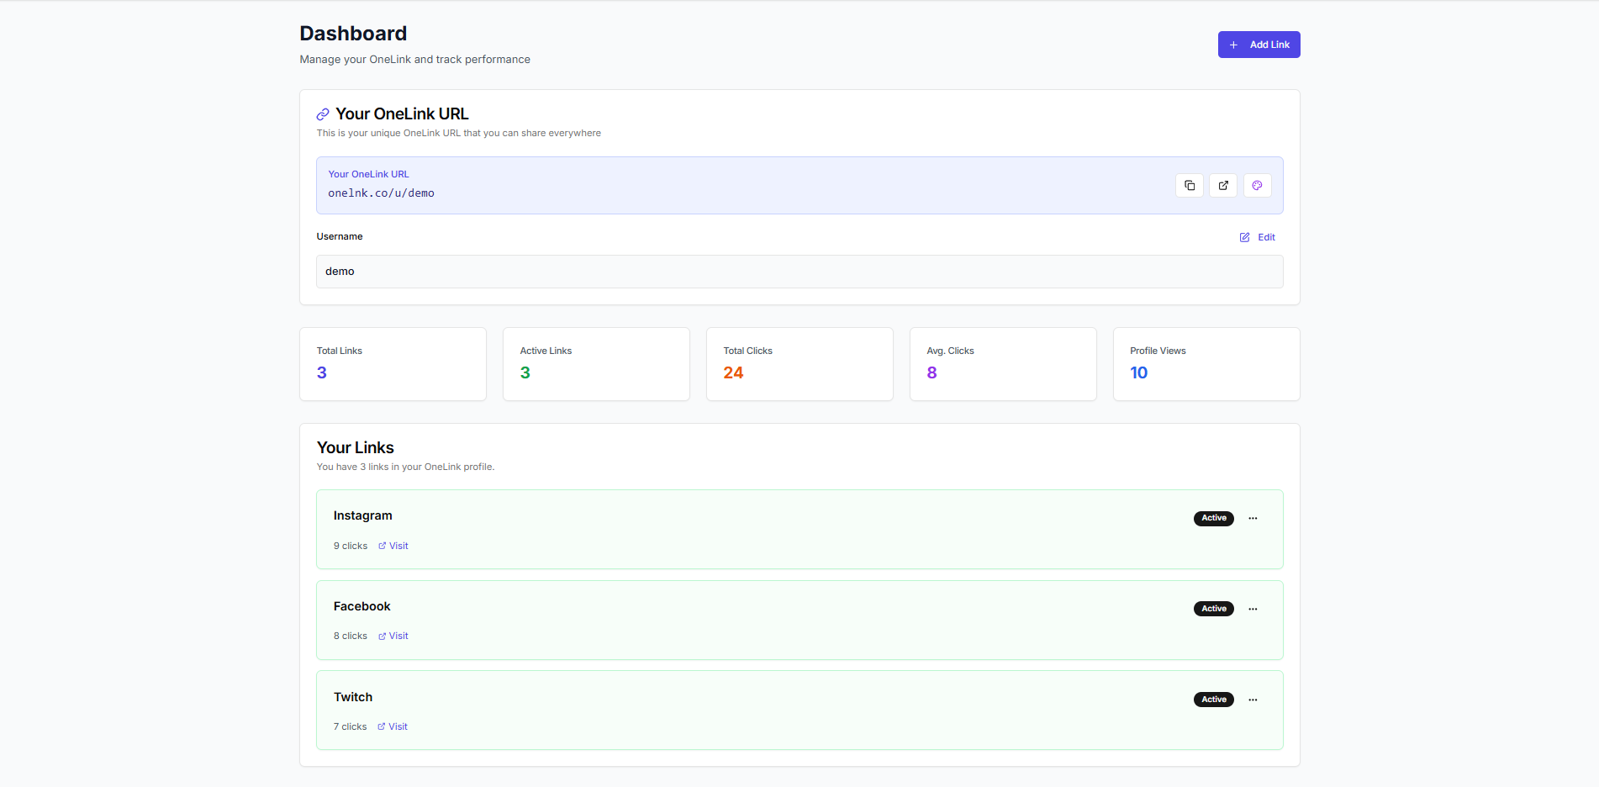Screen dimensions: 1599x787
Task: Open Facebook link options menu
Action: tap(1253, 609)
